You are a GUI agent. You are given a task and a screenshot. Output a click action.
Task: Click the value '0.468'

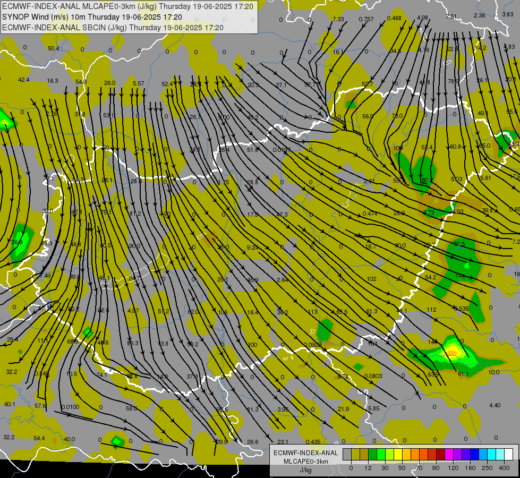tap(394, 18)
